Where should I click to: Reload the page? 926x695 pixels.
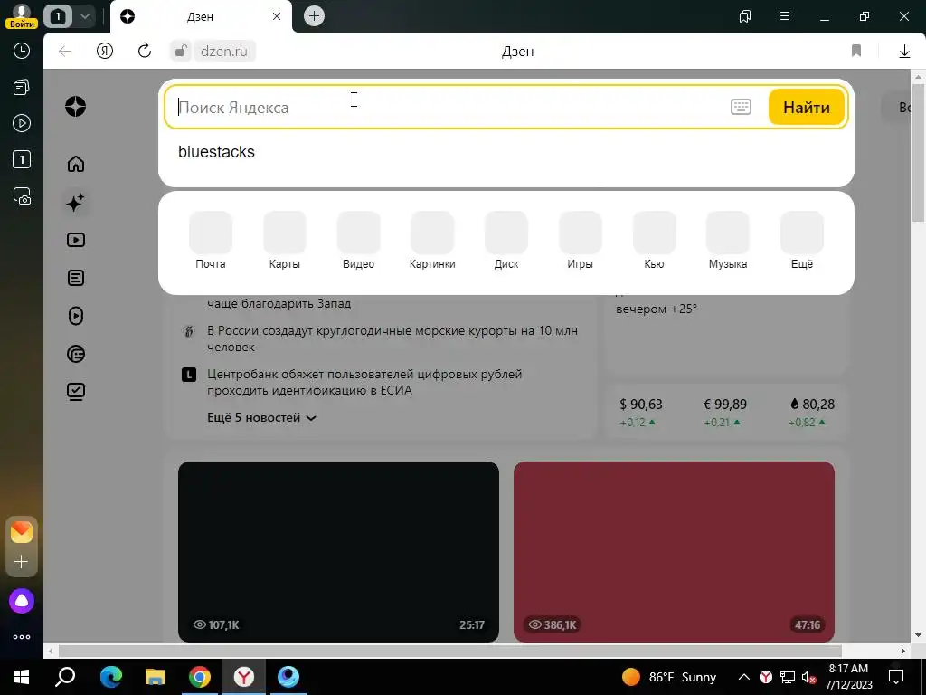click(145, 51)
